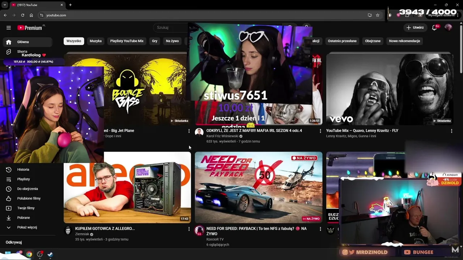463x260 pixels.
Task: Open options for the Quavo, Lenny Kravitz mix
Action: 451,131
